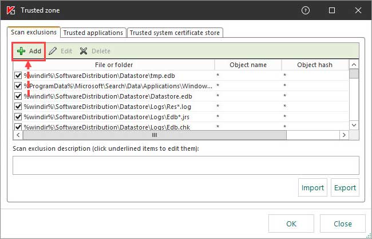The height and width of the screenshot is (239, 372).
Task: Click the Close button
Action: click(x=343, y=224)
